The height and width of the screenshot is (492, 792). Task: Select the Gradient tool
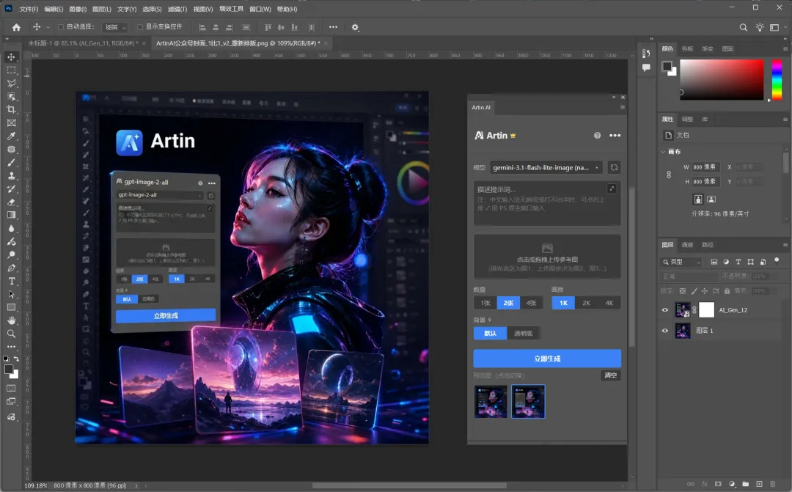(11, 215)
